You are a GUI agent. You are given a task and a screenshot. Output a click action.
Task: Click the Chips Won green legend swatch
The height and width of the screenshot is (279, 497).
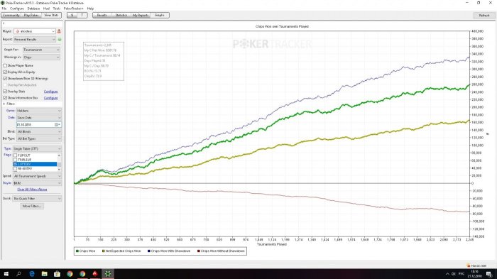(x=77, y=251)
